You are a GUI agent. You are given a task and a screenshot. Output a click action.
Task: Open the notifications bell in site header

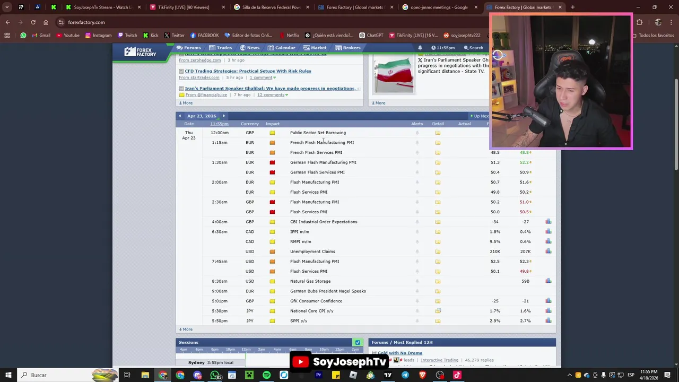click(420, 48)
